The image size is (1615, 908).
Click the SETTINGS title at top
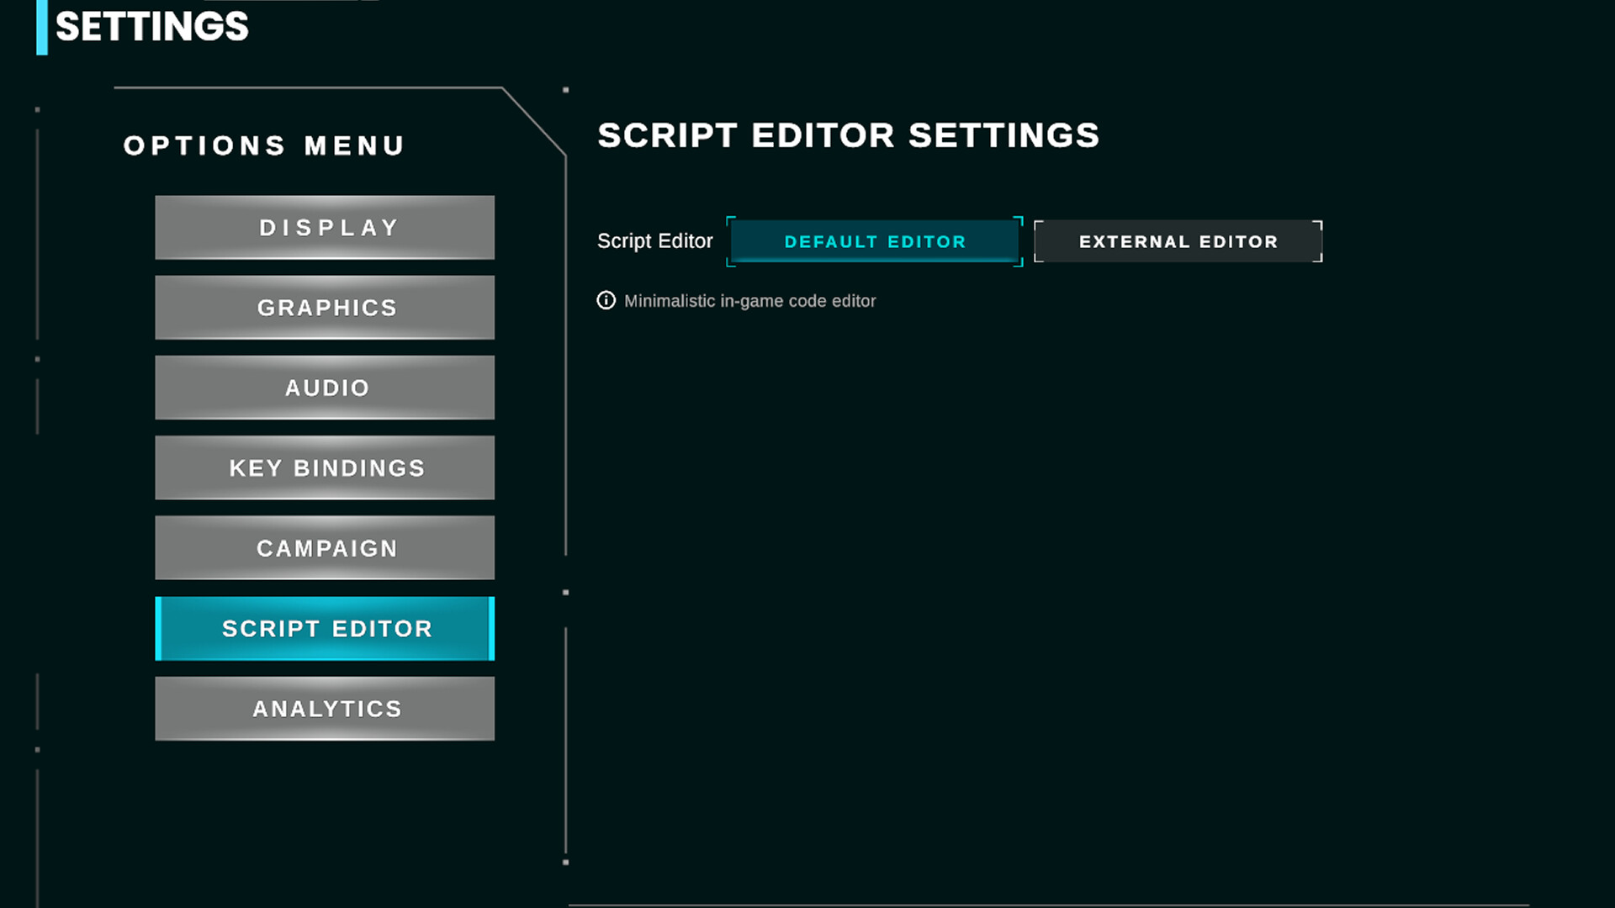[151, 27]
